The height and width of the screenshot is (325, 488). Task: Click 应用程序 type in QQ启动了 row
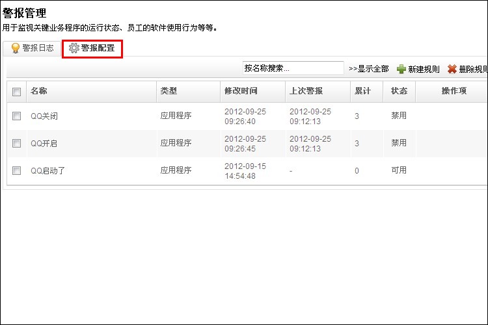point(176,170)
